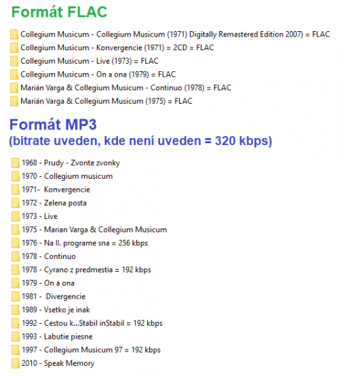Click folder icon for 1997 - Collegium Musicum 97
Image resolution: width=339 pixels, height=376 pixels.
16,350
